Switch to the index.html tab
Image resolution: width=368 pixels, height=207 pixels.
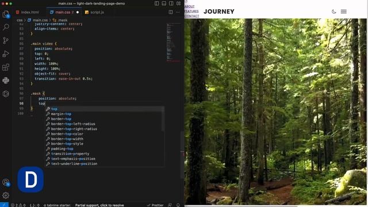28,12
